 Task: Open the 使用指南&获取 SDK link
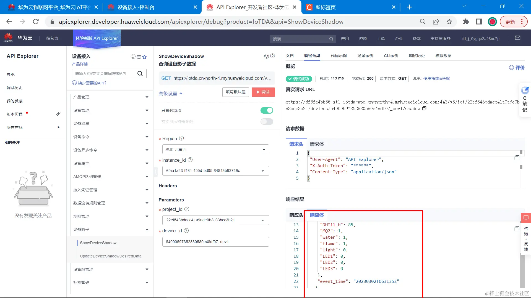coord(436,78)
